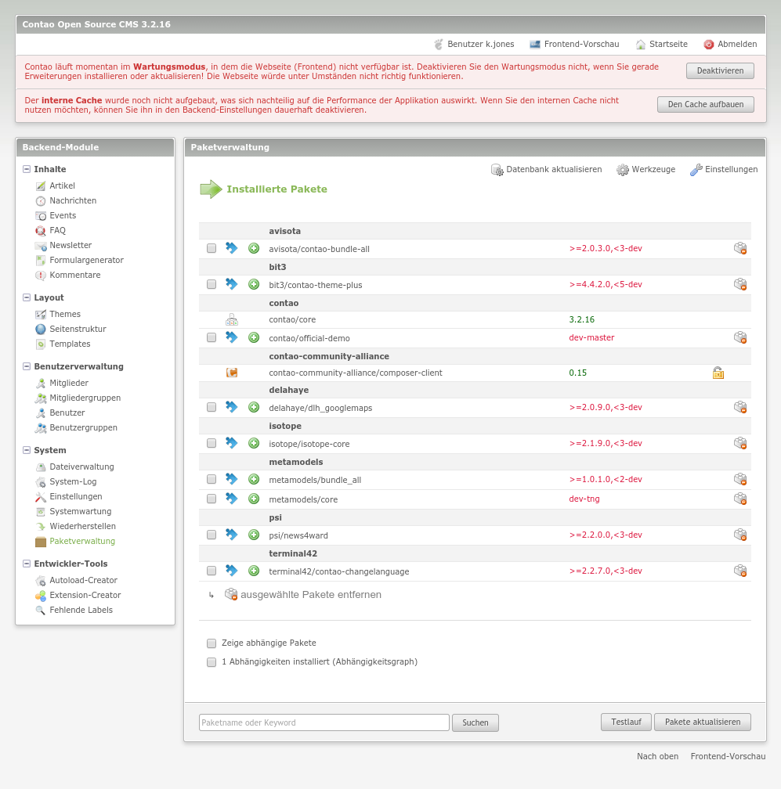This screenshot has width=781, height=789.
Task: Click Pakete aktualisieren button
Action: (x=703, y=722)
